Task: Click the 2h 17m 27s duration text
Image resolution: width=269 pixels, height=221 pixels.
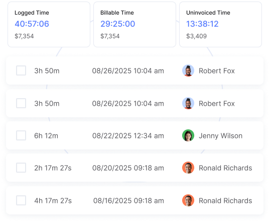Action: [x=53, y=168]
